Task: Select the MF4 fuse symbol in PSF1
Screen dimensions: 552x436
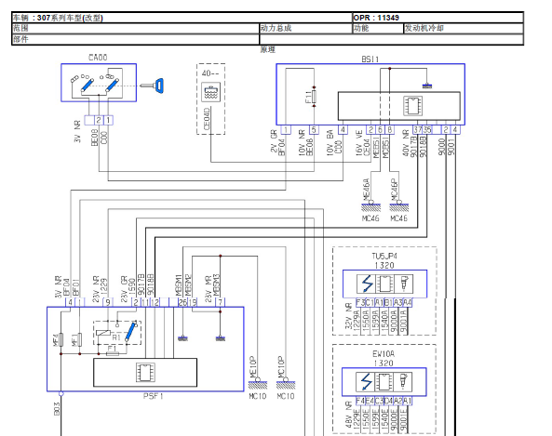Action: [x=61, y=339]
